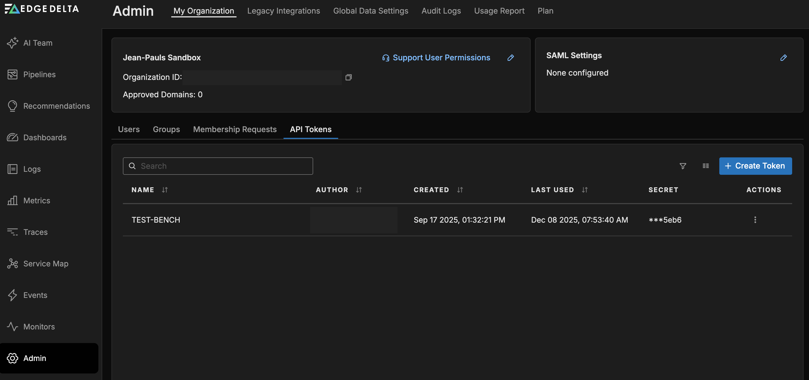Open Recommendations from the sidebar
809x380 pixels.
[x=13, y=106]
